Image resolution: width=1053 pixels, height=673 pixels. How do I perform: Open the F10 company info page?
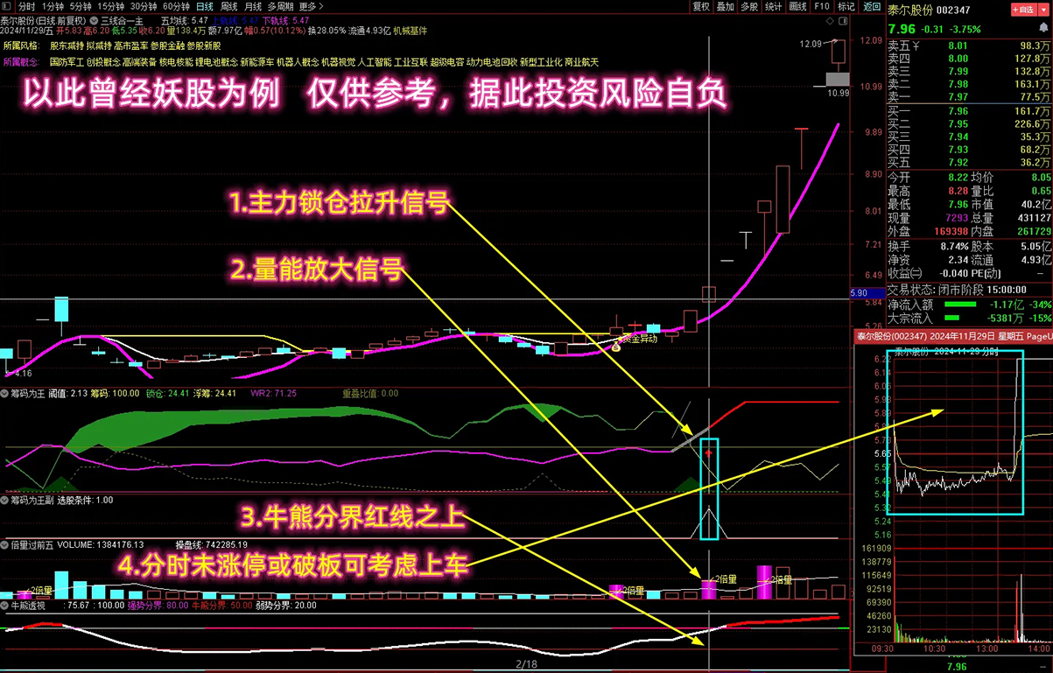pyautogui.click(x=822, y=6)
